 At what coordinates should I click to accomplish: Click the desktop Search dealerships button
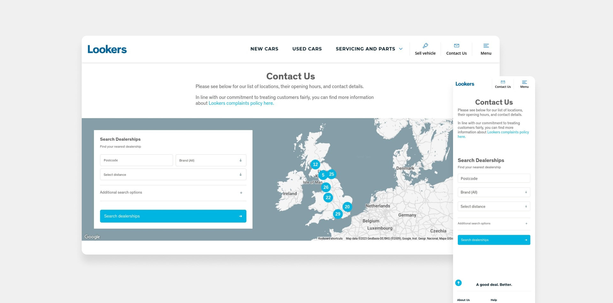pos(173,216)
